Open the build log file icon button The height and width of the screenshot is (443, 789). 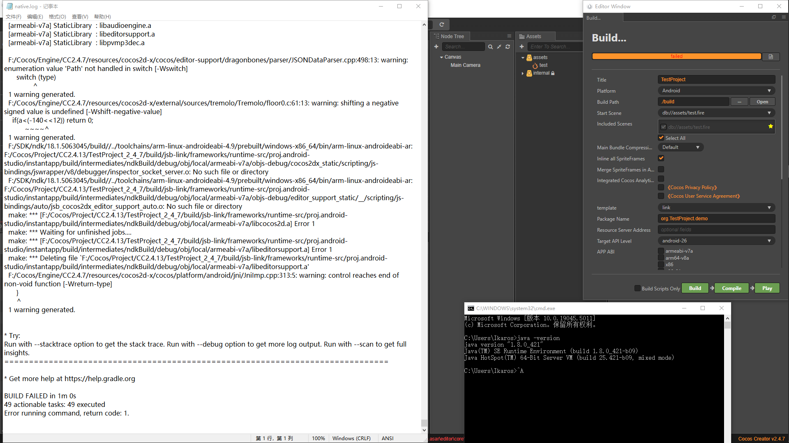click(771, 57)
